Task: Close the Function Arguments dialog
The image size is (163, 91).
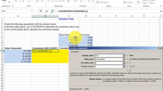Action: click(x=161, y=48)
